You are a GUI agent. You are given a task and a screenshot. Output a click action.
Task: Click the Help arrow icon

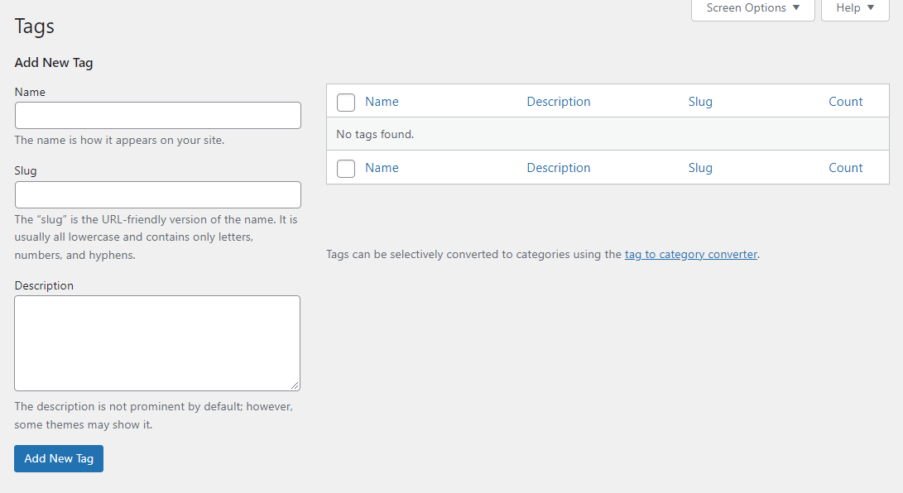pyautogui.click(x=871, y=7)
